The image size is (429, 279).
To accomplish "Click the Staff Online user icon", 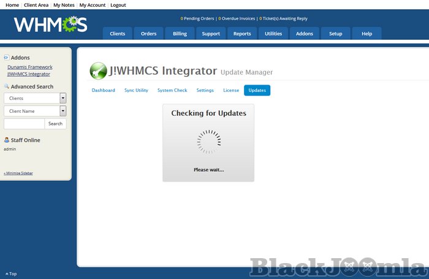I will 6,140.
